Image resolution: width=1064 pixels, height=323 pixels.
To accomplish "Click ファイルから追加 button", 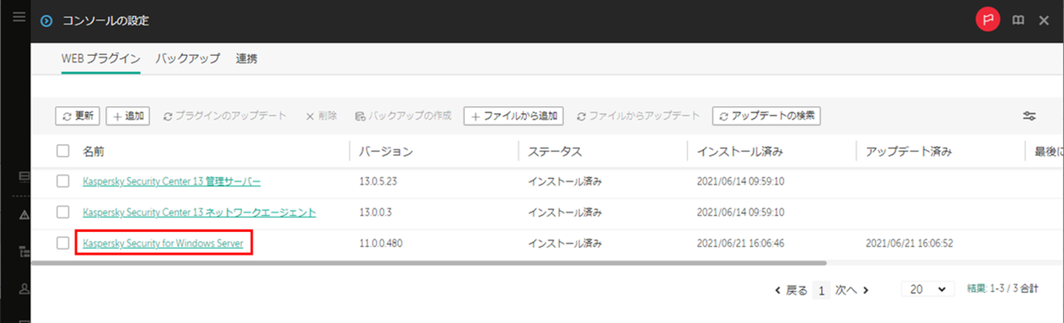I will (x=513, y=116).
